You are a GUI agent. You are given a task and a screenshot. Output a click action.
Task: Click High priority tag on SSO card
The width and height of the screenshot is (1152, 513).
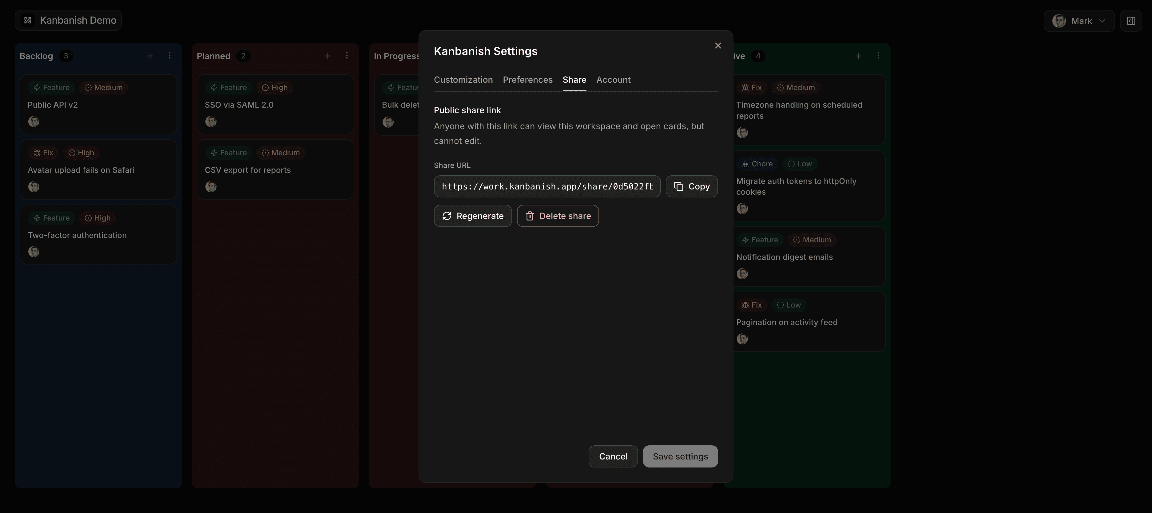(x=275, y=88)
